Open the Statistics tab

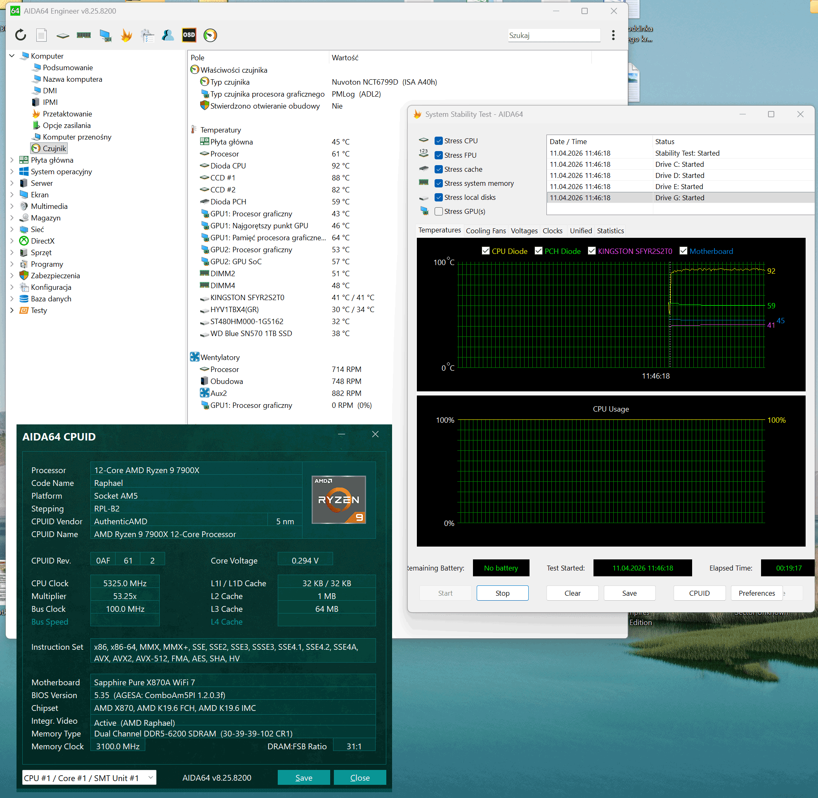[x=610, y=231]
